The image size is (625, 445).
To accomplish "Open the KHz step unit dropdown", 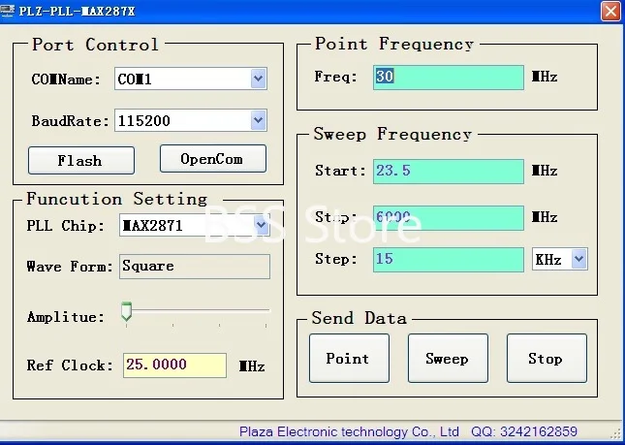I will click(x=560, y=259).
